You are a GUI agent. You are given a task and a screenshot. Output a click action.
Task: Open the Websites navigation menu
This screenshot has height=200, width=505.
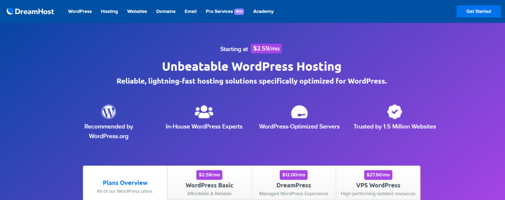[137, 11]
